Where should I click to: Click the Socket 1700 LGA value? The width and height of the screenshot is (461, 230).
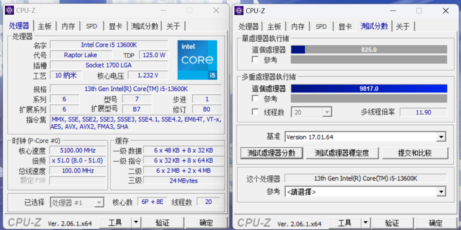109,65
